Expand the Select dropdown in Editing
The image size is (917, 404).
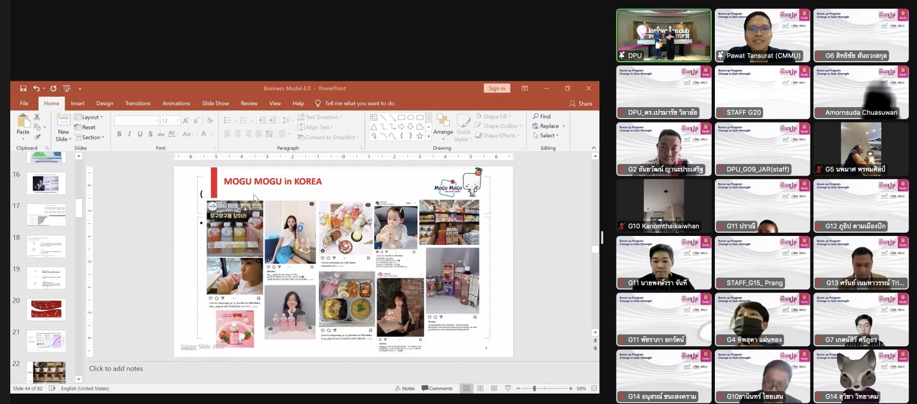(546, 136)
